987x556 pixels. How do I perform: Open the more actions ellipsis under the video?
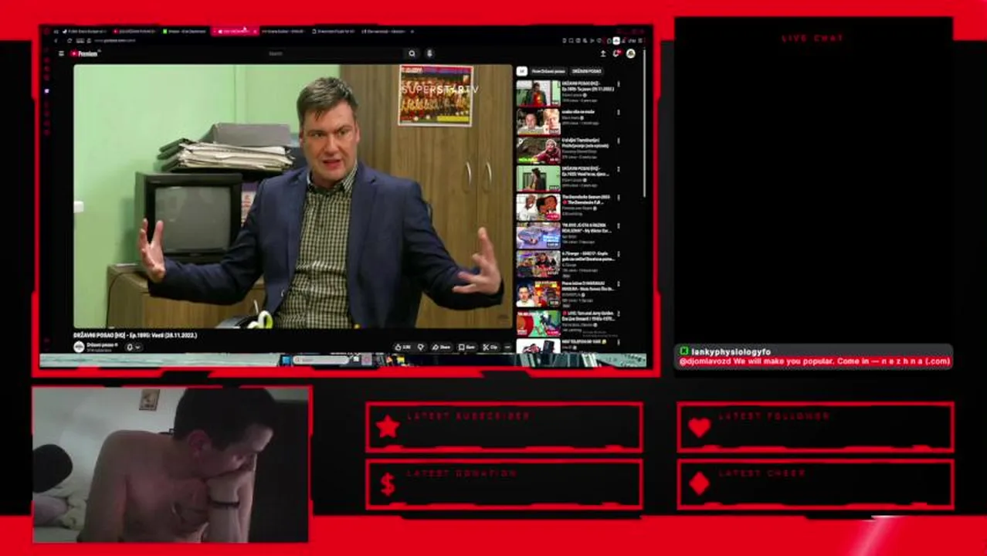(x=508, y=347)
